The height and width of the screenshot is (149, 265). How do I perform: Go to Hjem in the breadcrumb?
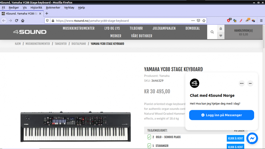[x=18, y=44]
